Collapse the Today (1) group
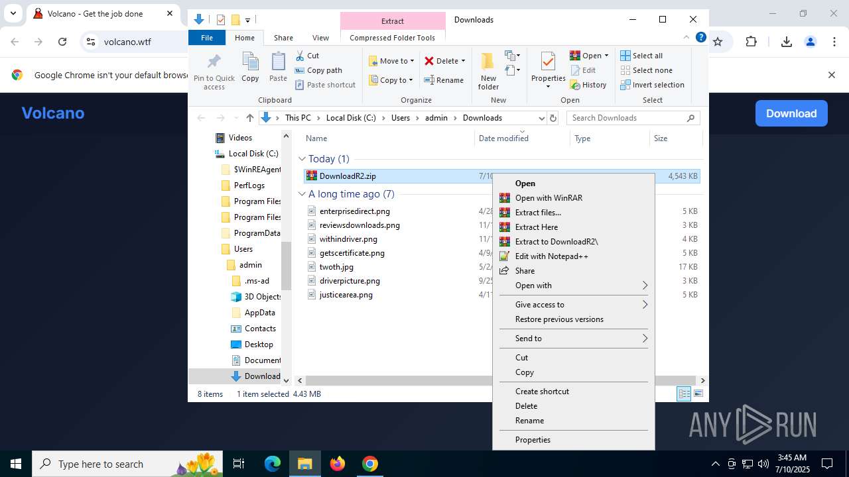 302,159
